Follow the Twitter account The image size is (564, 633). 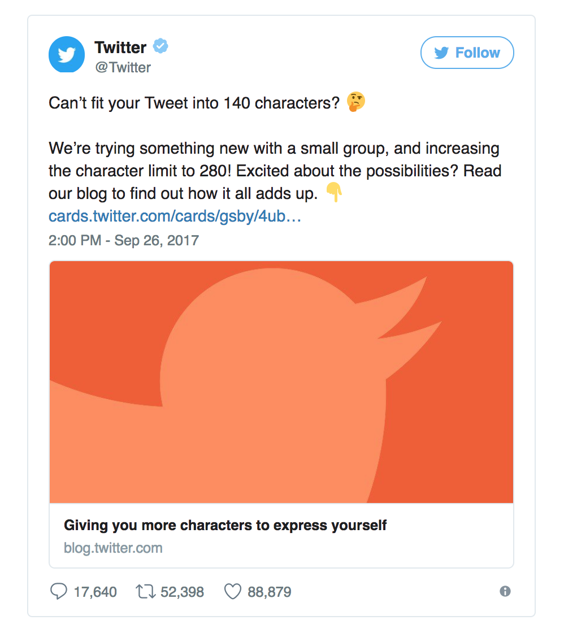pyautogui.click(x=467, y=53)
